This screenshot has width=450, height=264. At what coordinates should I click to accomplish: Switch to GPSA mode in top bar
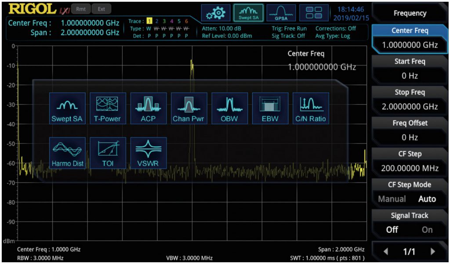[281, 13]
